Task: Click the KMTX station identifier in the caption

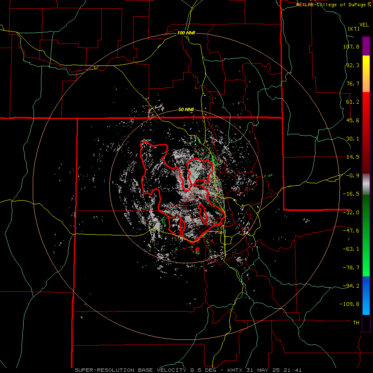Action: tap(234, 370)
